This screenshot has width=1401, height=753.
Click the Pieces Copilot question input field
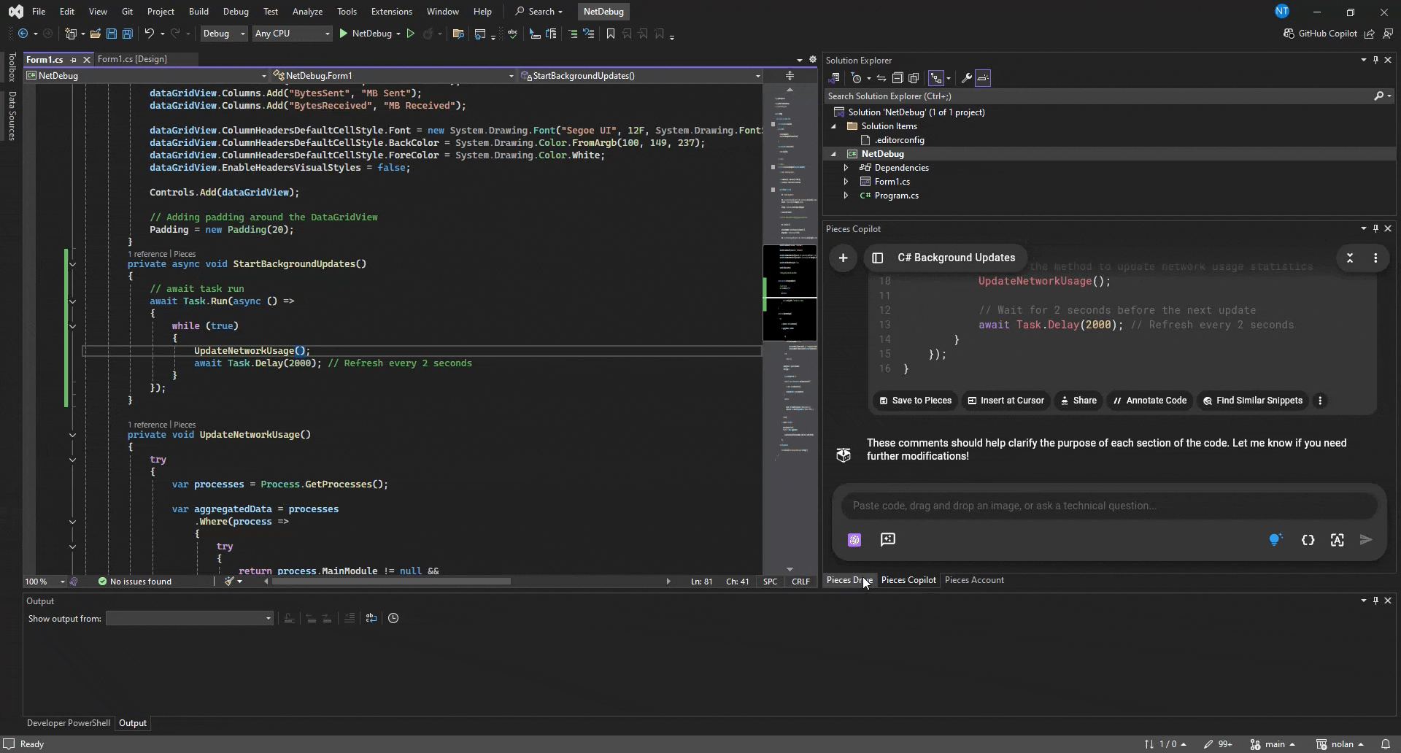pyautogui.click(x=1109, y=506)
